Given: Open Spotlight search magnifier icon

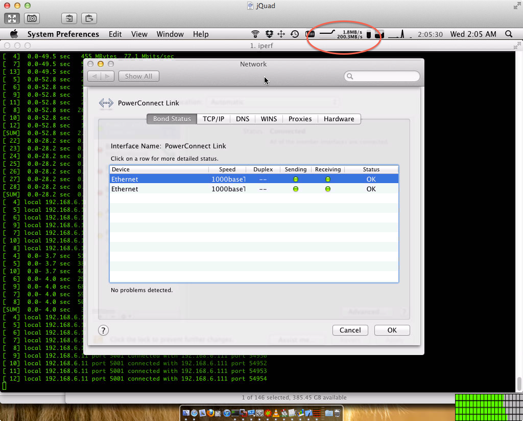Looking at the screenshot, I should [x=509, y=34].
